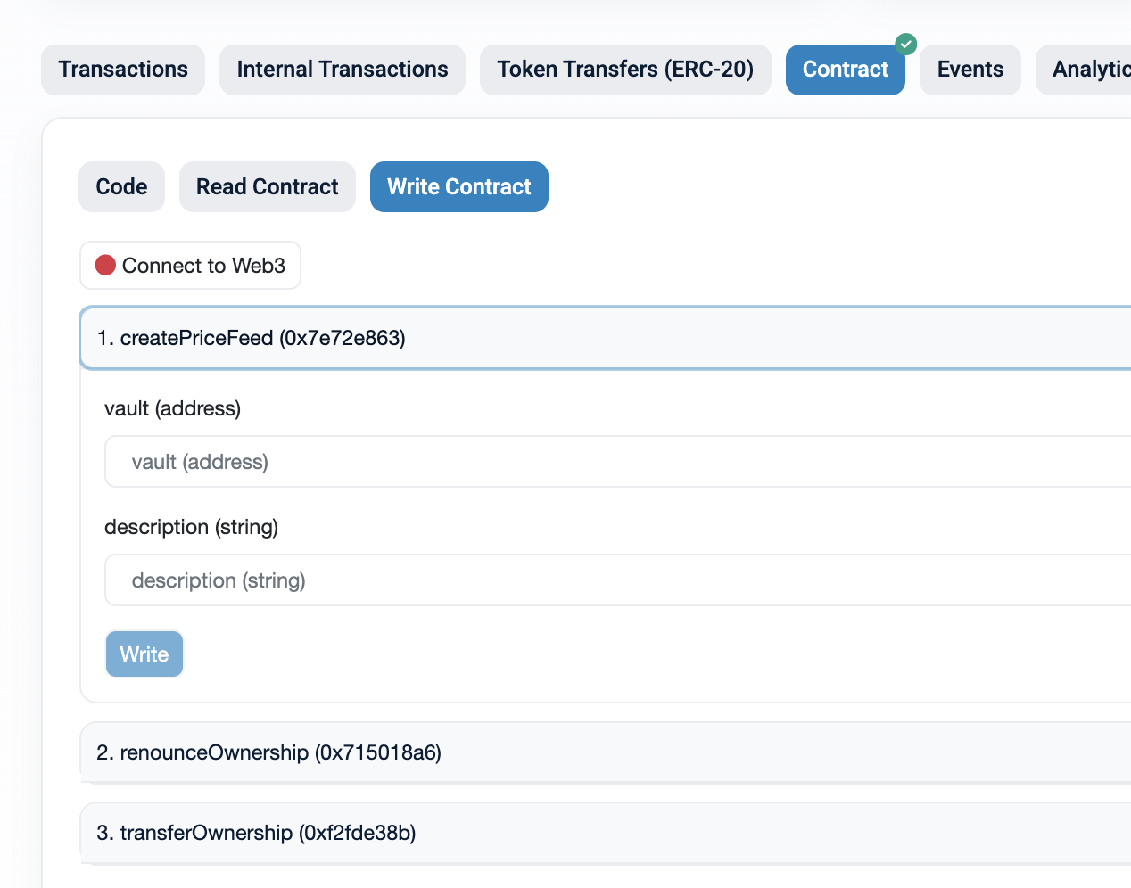The width and height of the screenshot is (1131, 888).
Task: Click the description (string) field label
Action: pyautogui.click(x=192, y=527)
